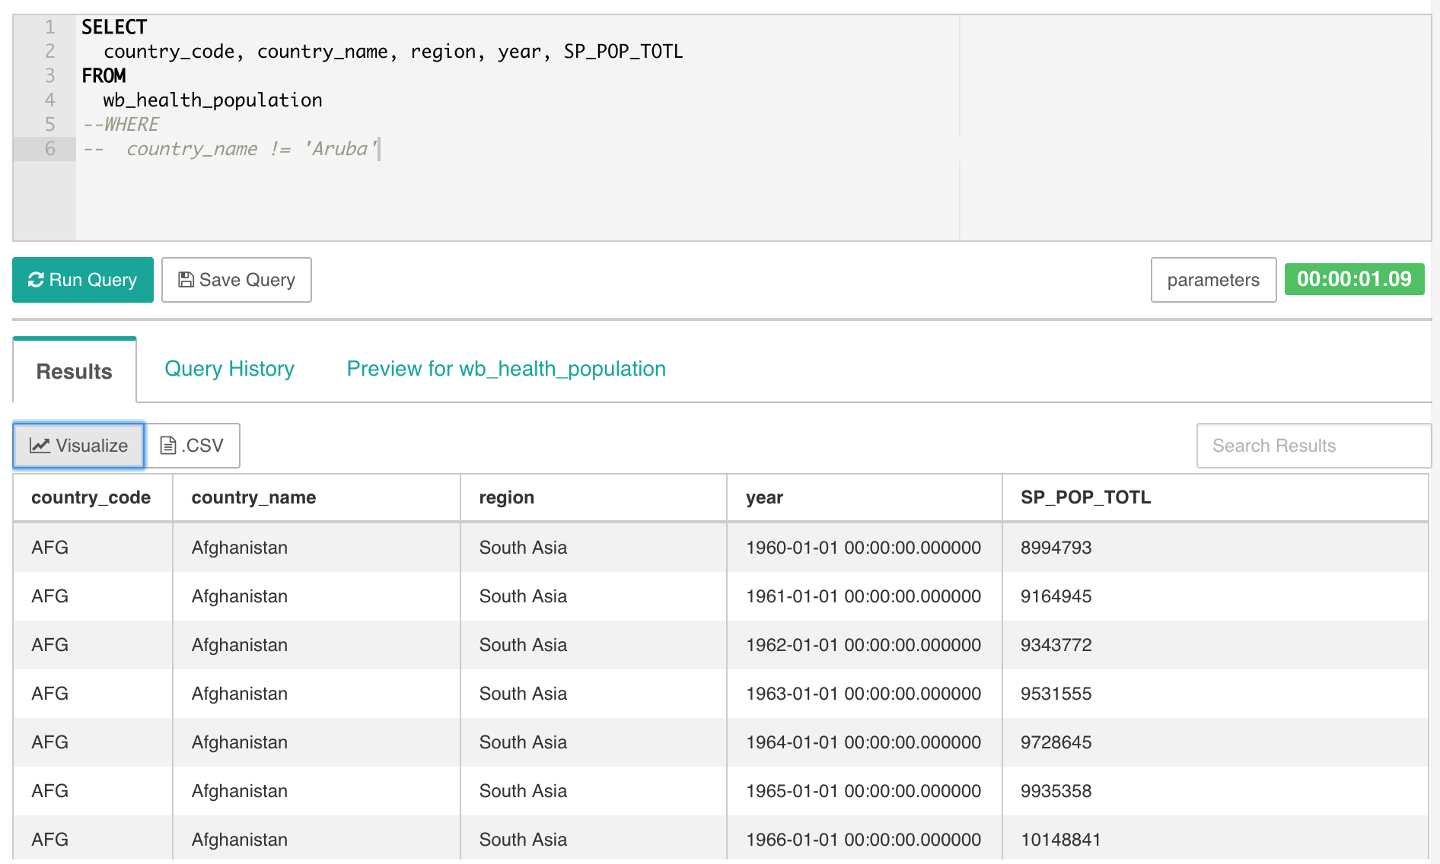The height and width of the screenshot is (864, 1440).
Task: Click line number 6 in the editor gutter
Action: (x=49, y=149)
